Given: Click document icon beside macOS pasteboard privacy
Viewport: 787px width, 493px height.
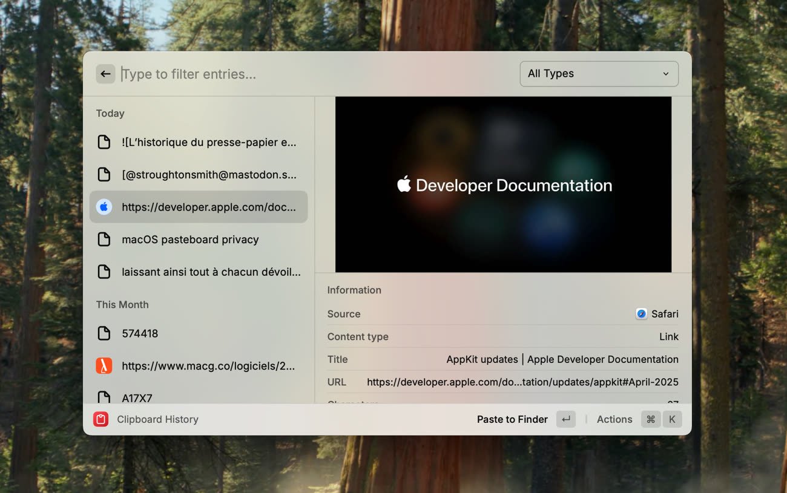Looking at the screenshot, I should tap(104, 240).
